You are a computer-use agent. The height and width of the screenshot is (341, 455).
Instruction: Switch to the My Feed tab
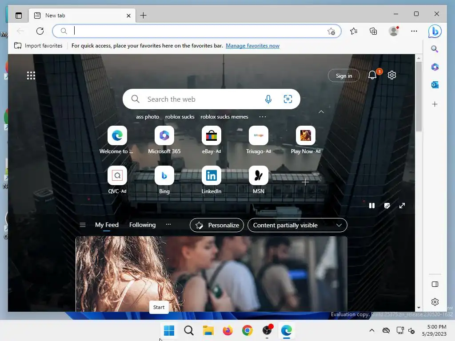click(107, 225)
